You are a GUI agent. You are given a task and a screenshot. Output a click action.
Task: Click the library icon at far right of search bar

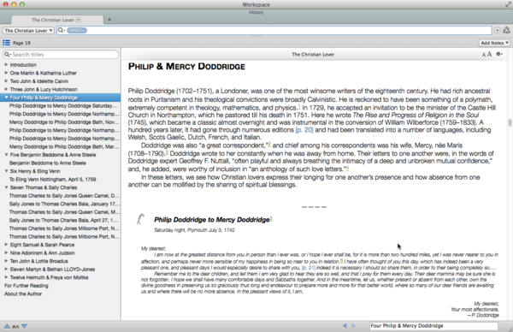pyautogui.click(x=506, y=30)
